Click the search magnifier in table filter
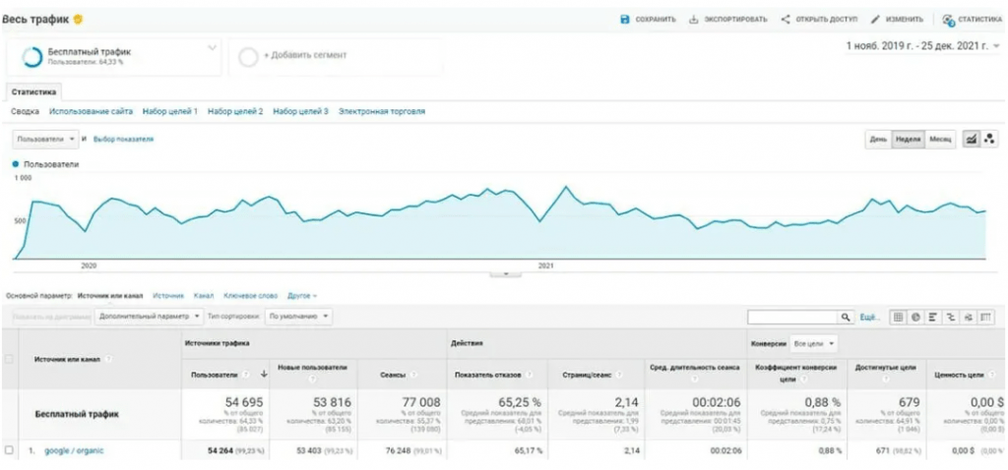The width and height of the screenshot is (1008, 470). (x=846, y=318)
